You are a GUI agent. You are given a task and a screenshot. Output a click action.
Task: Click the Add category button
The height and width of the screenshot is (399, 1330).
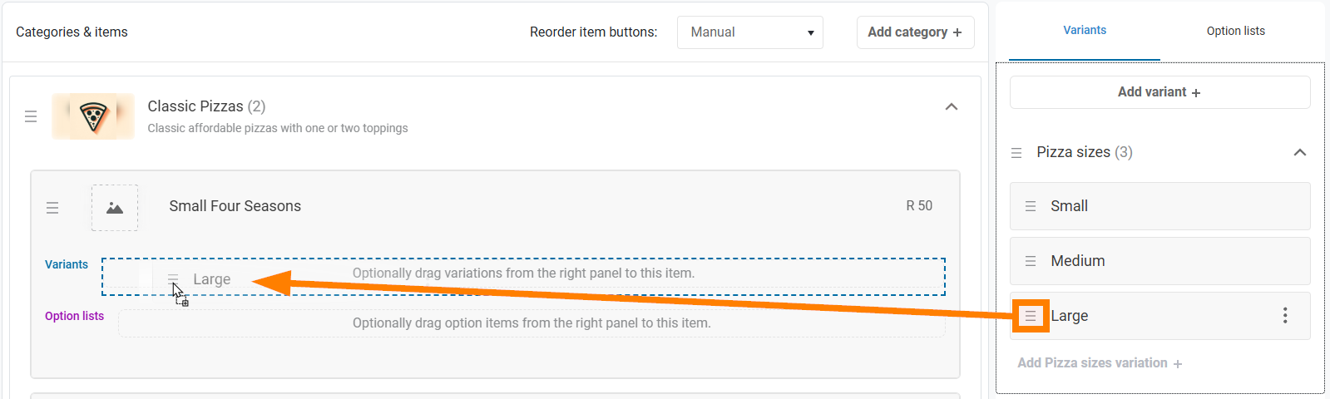915,32
